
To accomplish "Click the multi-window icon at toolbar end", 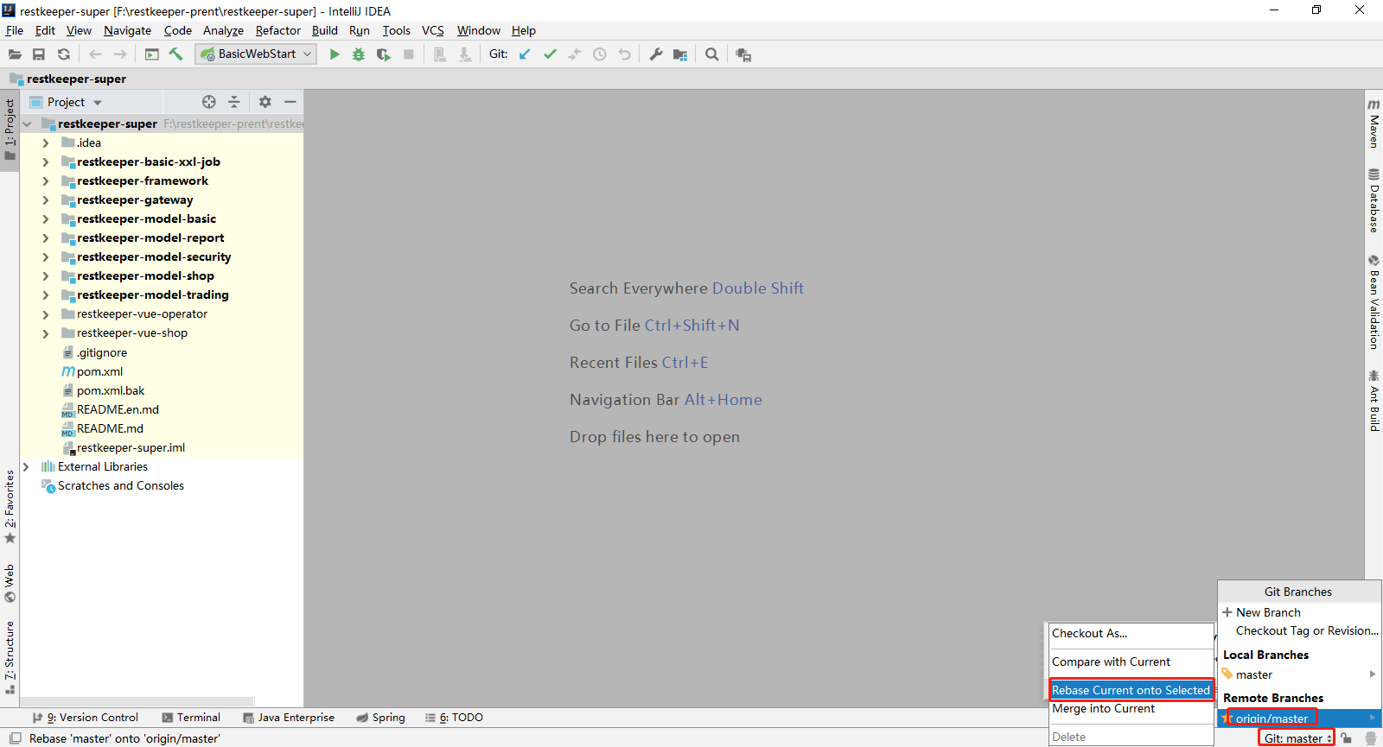I will 743,54.
